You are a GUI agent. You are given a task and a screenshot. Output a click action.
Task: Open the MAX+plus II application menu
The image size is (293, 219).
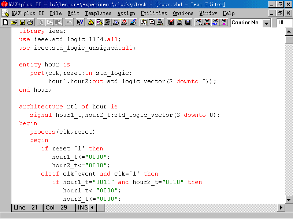[x=28, y=14]
